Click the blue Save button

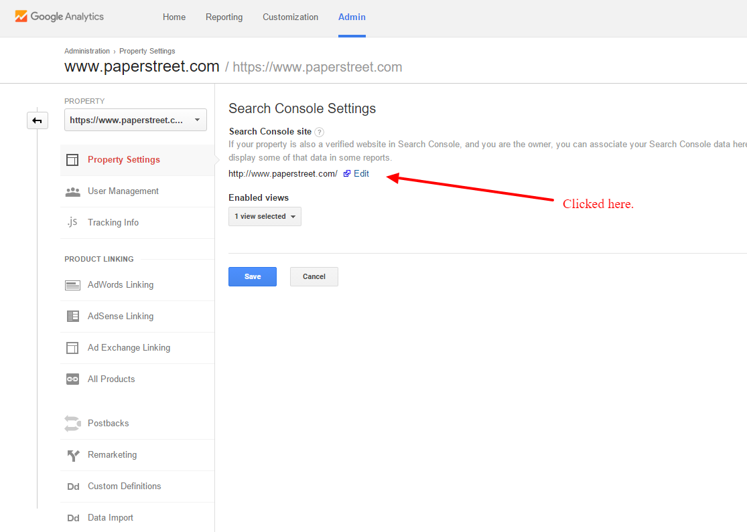[x=253, y=276]
